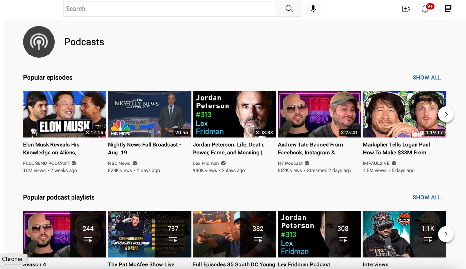Click the Podcasts channel avatar icon
The width and height of the screenshot is (466, 269).
(x=39, y=42)
